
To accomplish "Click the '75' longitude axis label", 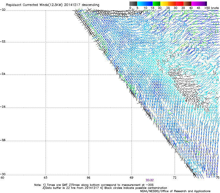I will pos(218,178).
